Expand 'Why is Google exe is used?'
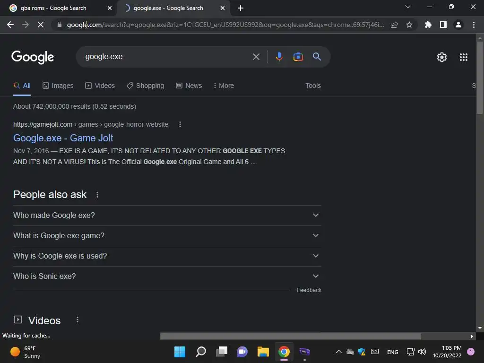484x363 pixels. point(167,256)
